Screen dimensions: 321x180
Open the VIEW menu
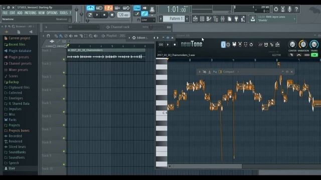coord(41,13)
